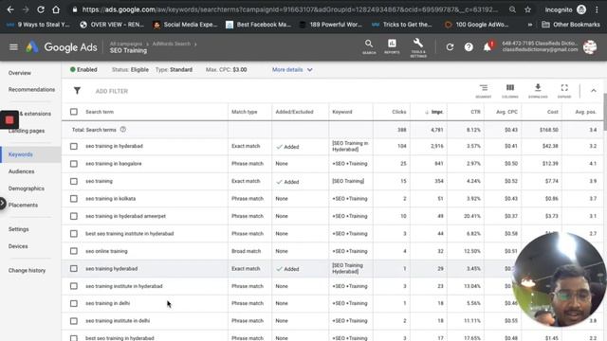This screenshot has height=341, width=607.
Task: Open the browser three-dot menu
Action: [x=597, y=9]
